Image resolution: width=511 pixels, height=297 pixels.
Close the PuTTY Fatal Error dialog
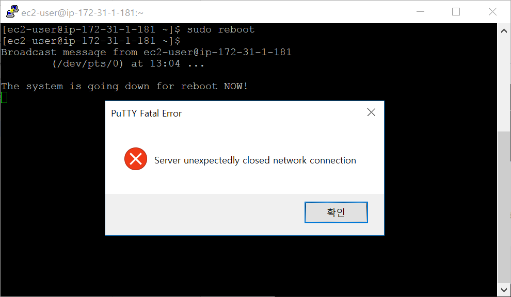[x=371, y=112]
